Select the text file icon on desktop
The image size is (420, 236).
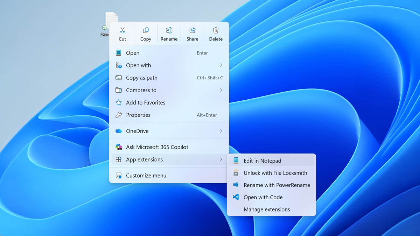tap(111, 19)
